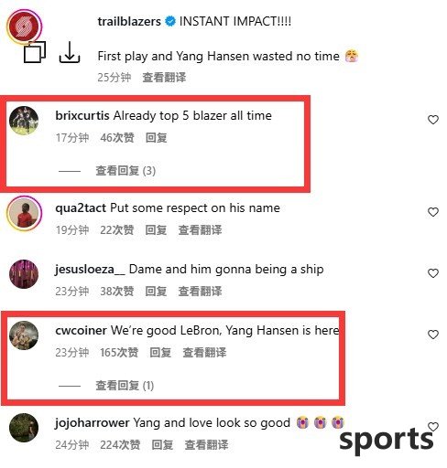Like jesusloeza__ comment with heart icon
The image size is (447, 468).
point(433,273)
